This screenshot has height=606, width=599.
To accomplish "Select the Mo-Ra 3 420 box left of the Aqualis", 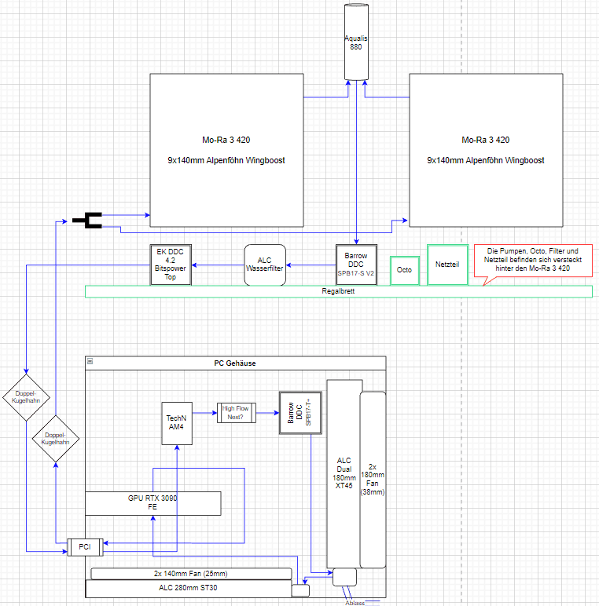I will pyautogui.click(x=226, y=151).
